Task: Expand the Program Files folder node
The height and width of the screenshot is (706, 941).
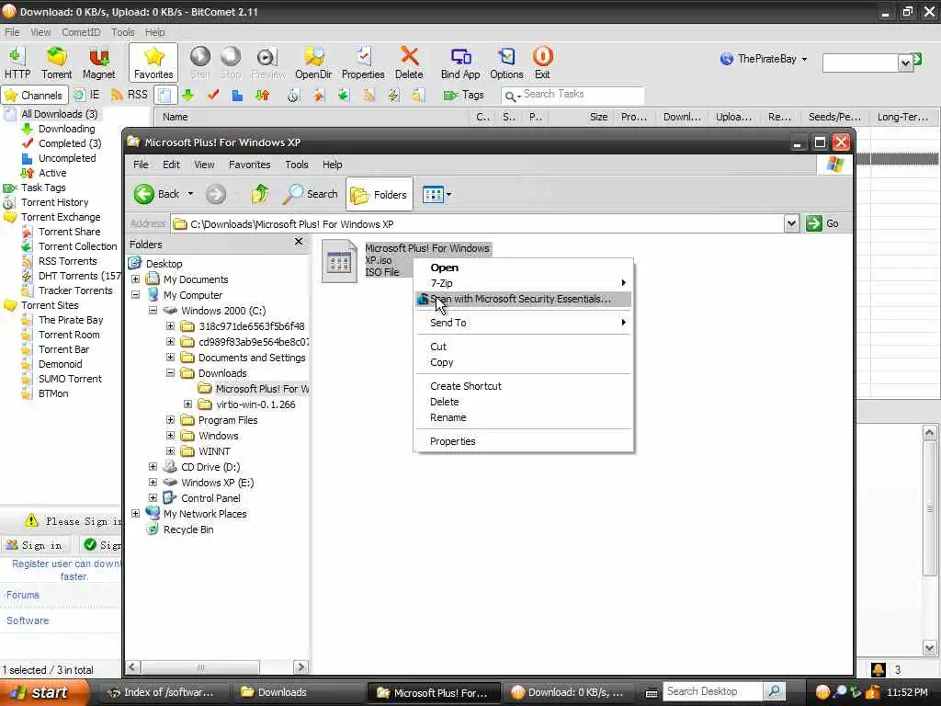Action: [170, 419]
